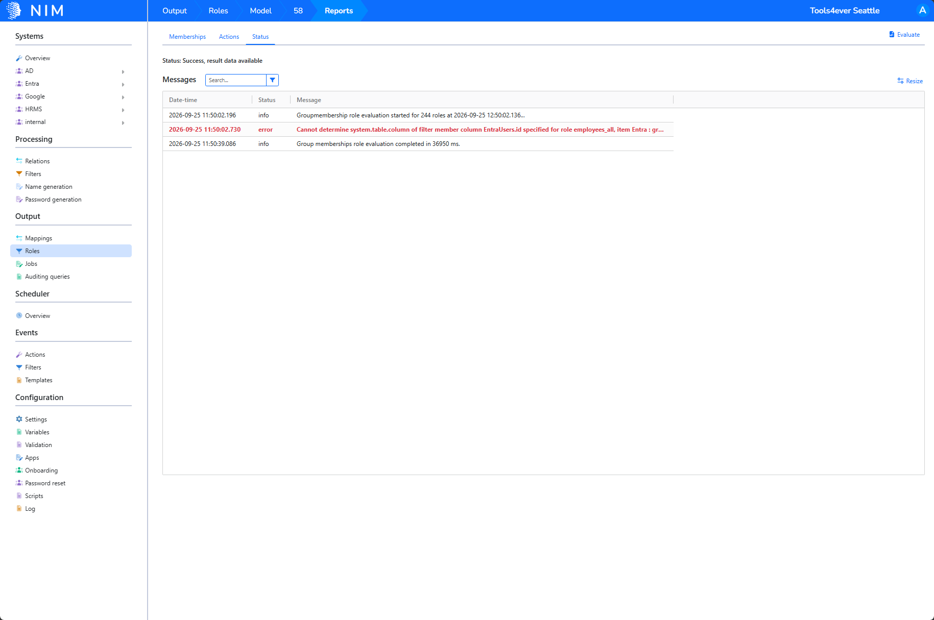
Task: Select the 'evaluation completed in 36950 ms' message
Action: [x=418, y=144]
